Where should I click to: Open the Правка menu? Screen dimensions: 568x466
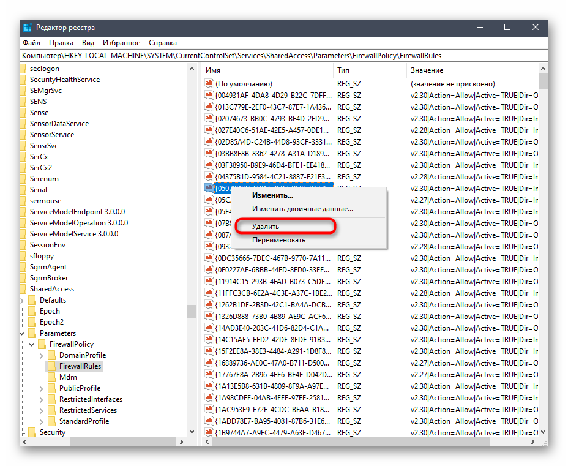[x=61, y=43]
